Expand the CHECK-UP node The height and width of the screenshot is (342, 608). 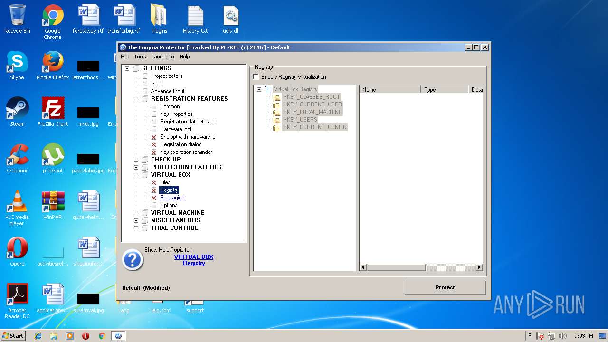(136, 160)
